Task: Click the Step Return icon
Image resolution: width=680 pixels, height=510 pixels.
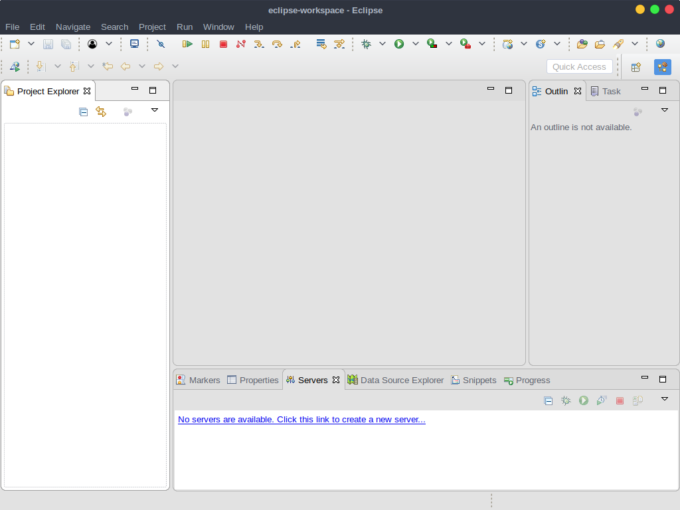Action: 296,44
